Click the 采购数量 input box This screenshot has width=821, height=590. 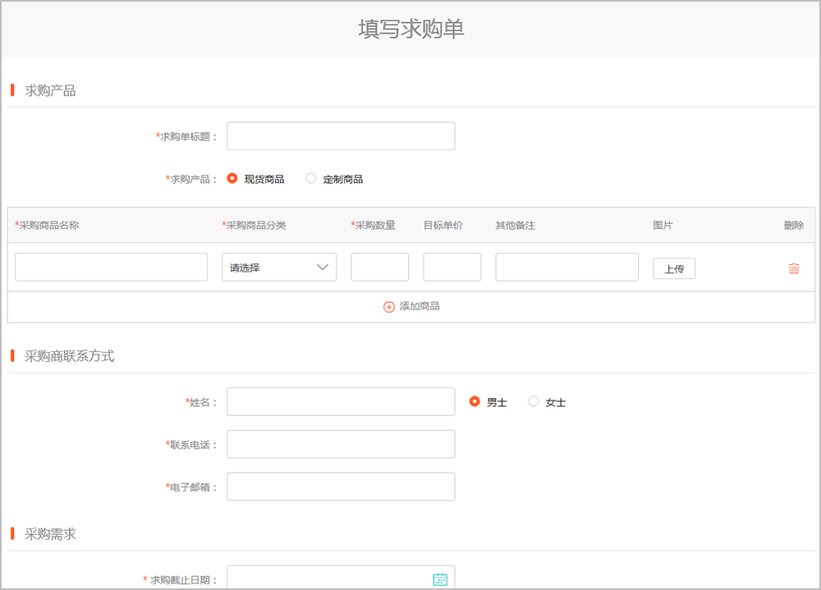379,267
